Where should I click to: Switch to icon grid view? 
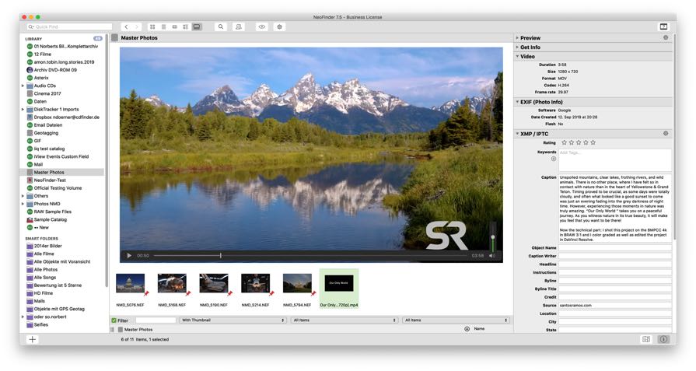[x=152, y=26]
